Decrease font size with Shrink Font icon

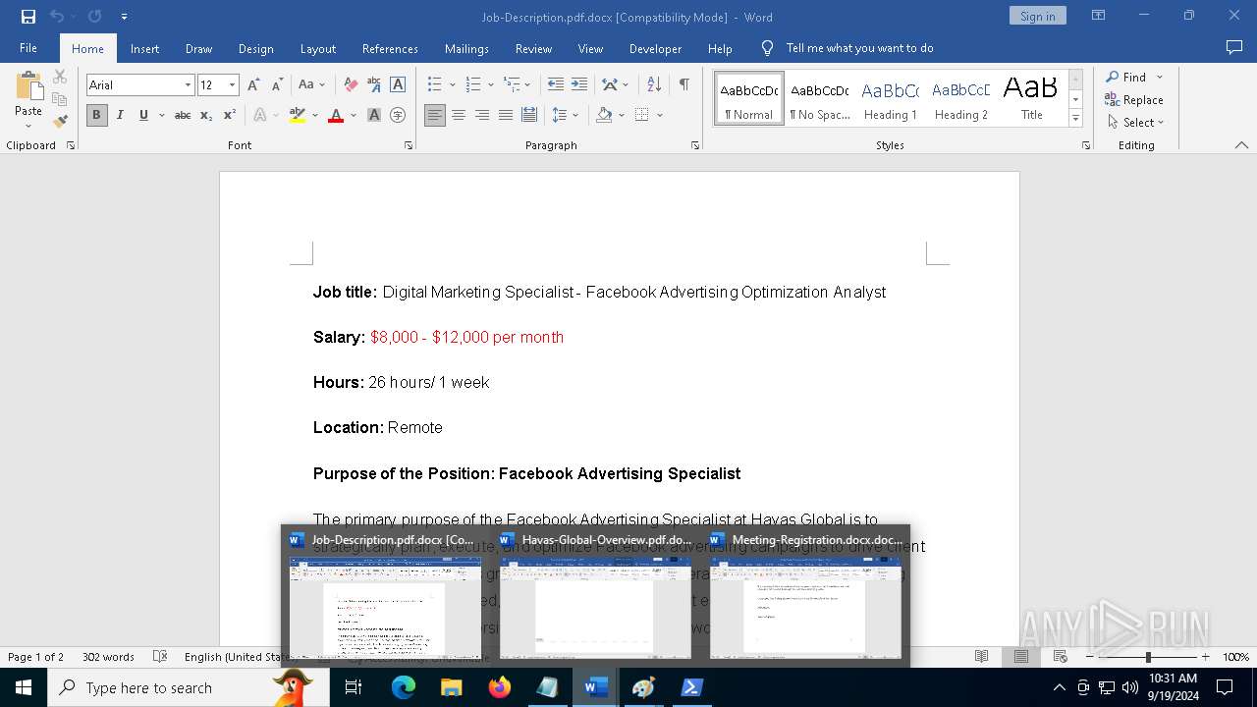[x=277, y=85]
